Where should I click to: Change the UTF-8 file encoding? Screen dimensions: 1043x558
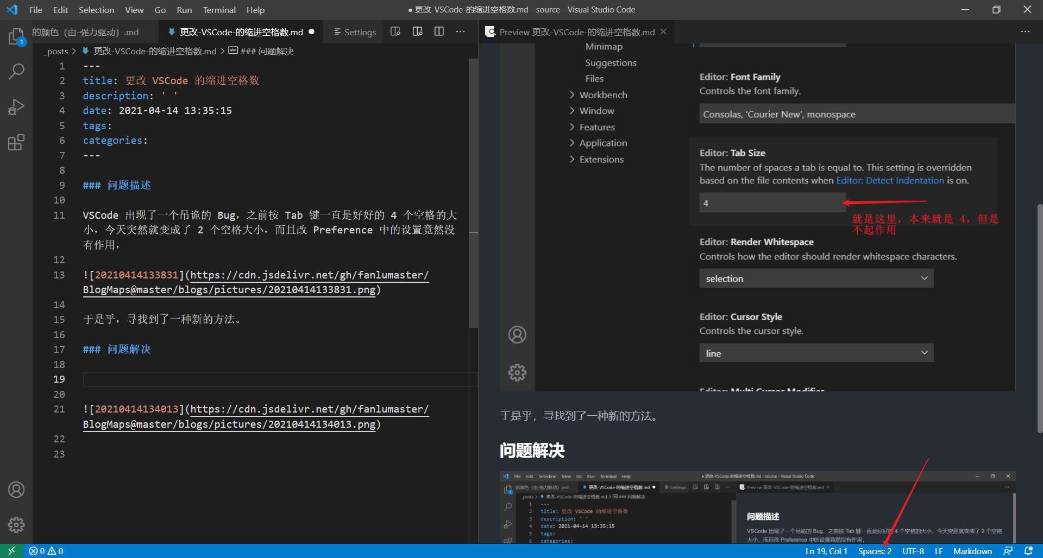(913, 551)
